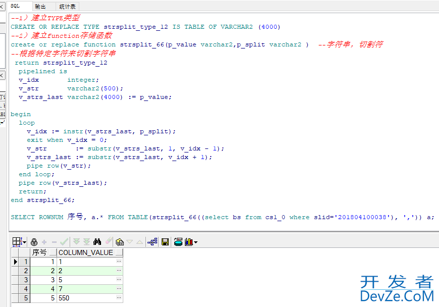Switch to the 输出 tab
This screenshot has height=307, width=439.
(40, 7)
